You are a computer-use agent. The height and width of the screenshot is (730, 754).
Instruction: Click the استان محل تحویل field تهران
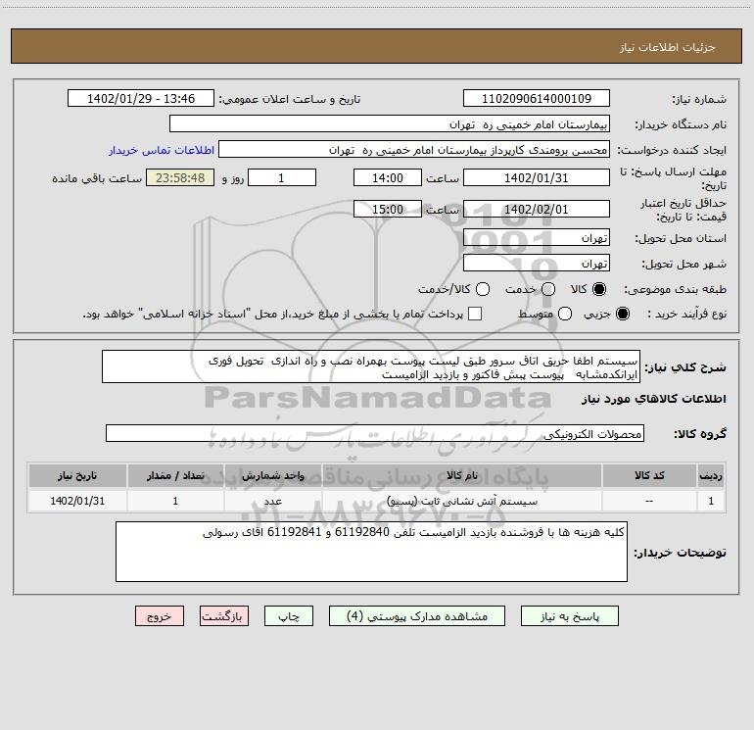coord(537,237)
